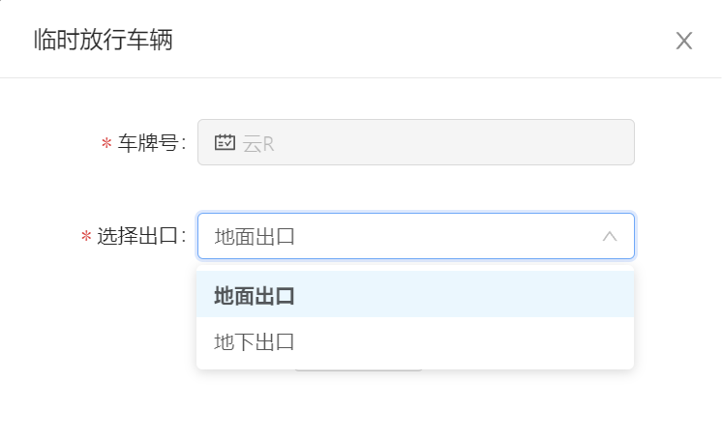
Task: Pick the highlighted bold 地面出口 option
Action: tap(255, 296)
